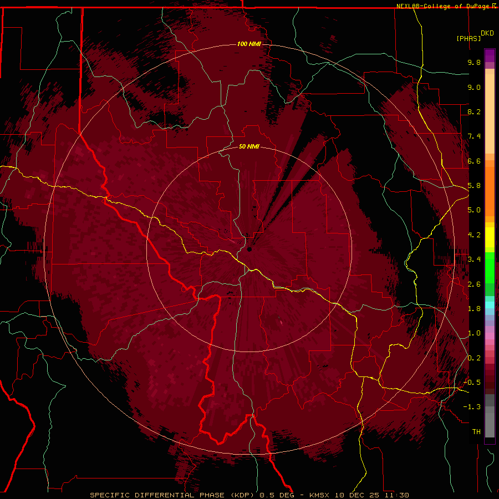Click the TH threshold label on scale
This screenshot has height=499, width=499.
click(476, 432)
